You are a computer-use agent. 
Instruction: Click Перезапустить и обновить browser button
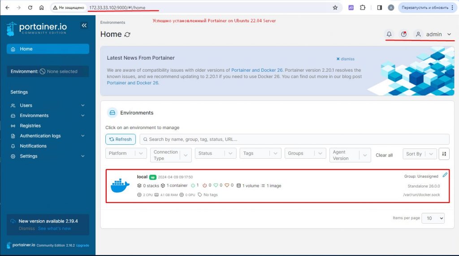click(425, 8)
